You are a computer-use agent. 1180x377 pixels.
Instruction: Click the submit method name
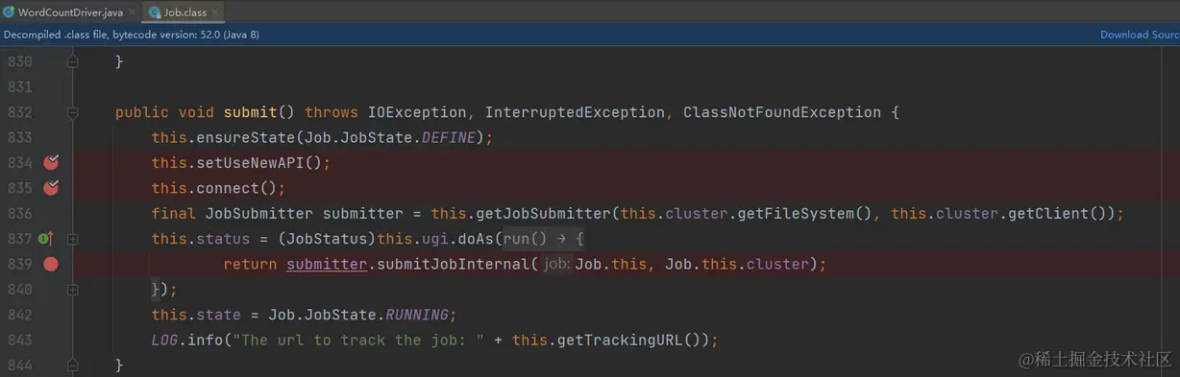coord(251,112)
